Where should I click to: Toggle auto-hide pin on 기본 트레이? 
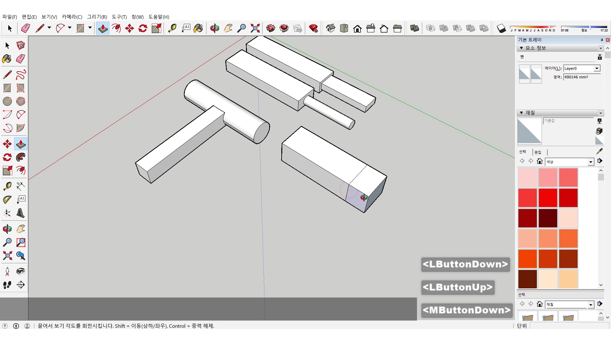(x=602, y=40)
